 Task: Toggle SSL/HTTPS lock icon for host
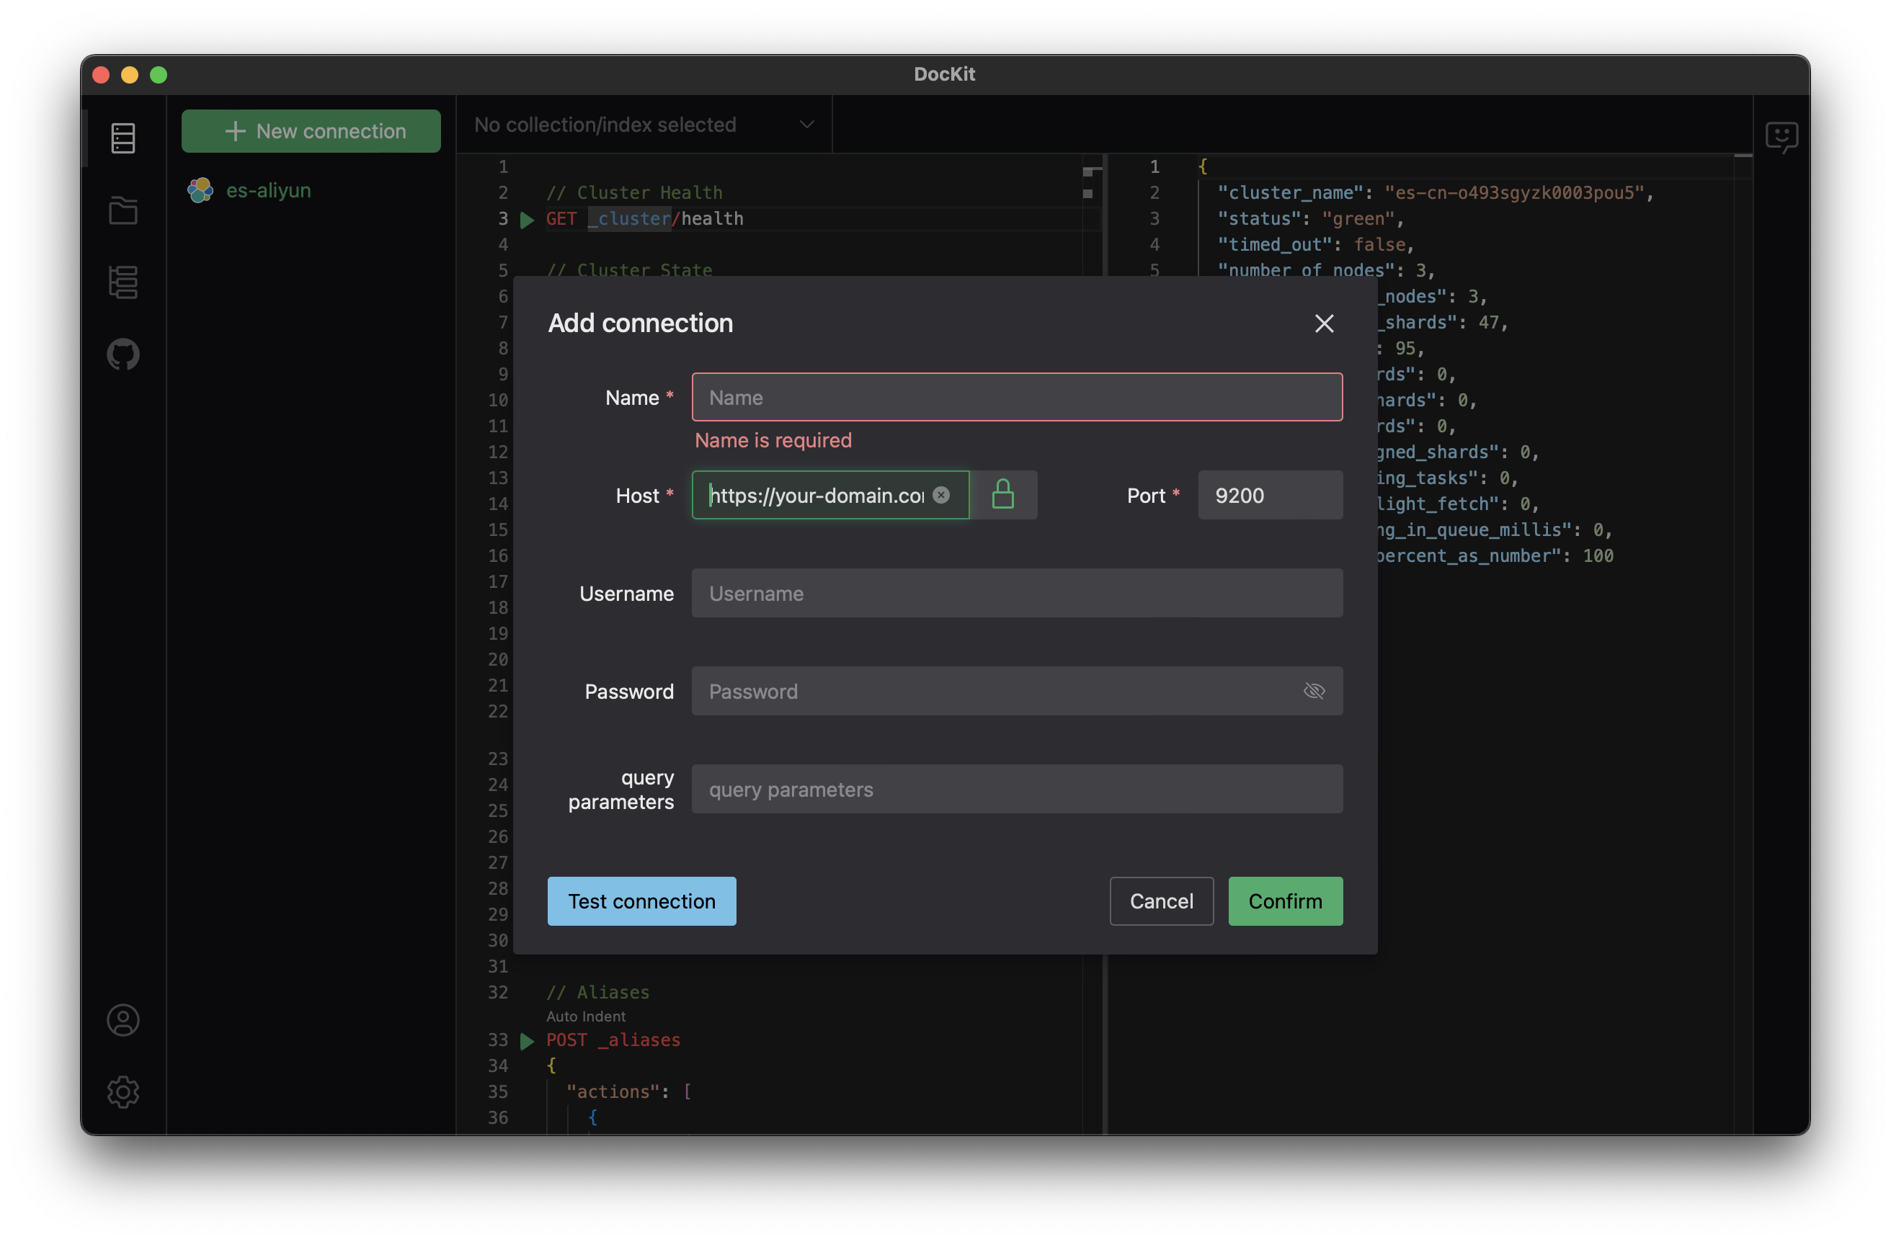tap(1004, 493)
